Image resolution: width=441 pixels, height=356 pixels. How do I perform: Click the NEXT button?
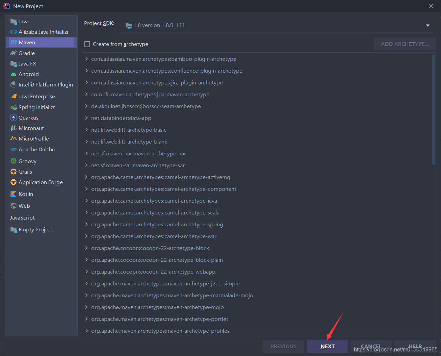pyautogui.click(x=327, y=346)
